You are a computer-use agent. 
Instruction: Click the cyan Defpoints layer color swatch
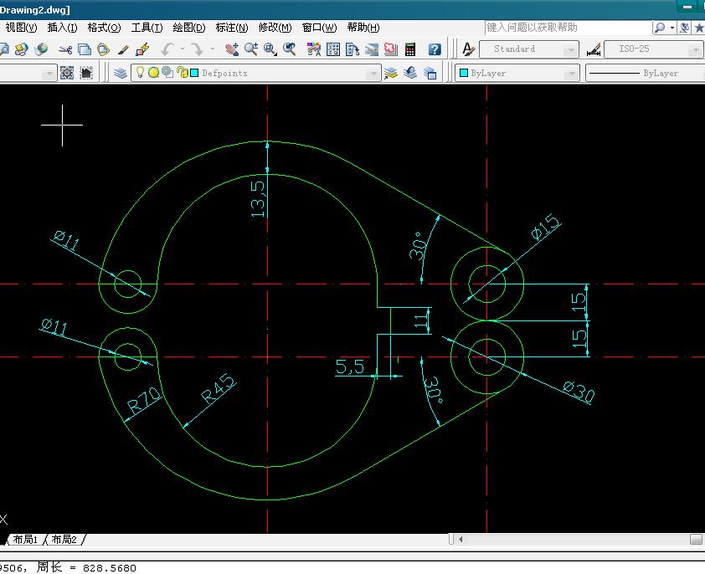pyautogui.click(x=194, y=73)
